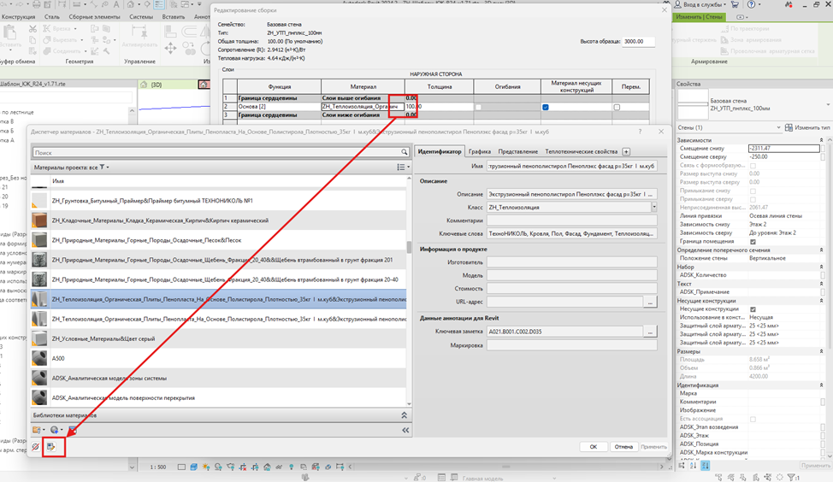Click the text 'A' icon in quick access toolbar

click(115, 4)
